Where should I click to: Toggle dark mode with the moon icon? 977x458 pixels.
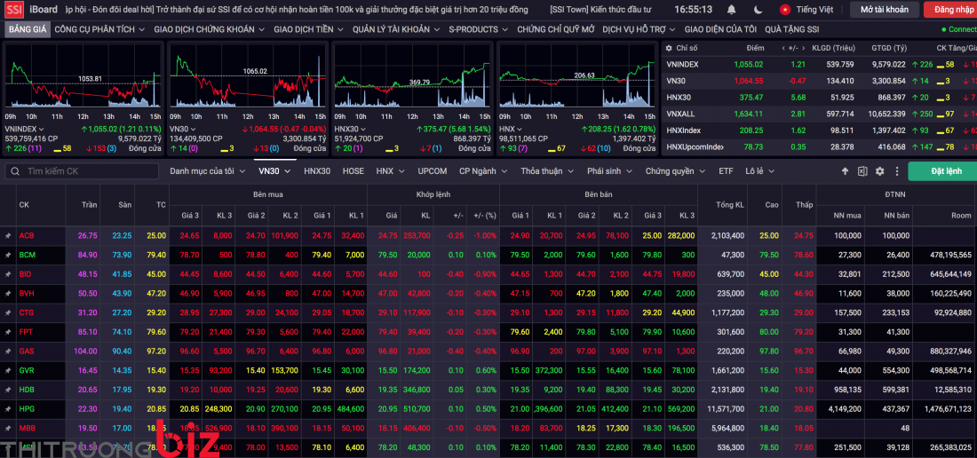[x=758, y=10]
